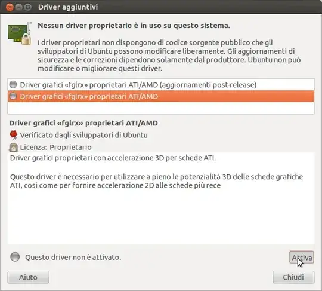Minimize the Driver aggiuntivi window
Viewport: 322px width, 291px height.
coord(18,7)
